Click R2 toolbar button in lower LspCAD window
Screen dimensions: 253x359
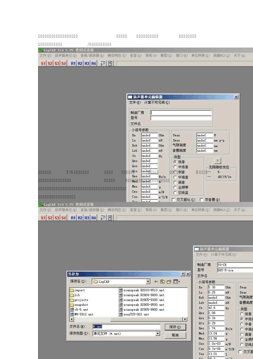click(x=80, y=218)
